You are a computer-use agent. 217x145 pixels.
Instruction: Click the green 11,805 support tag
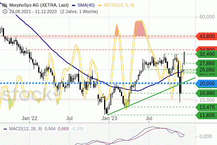pos(206,115)
